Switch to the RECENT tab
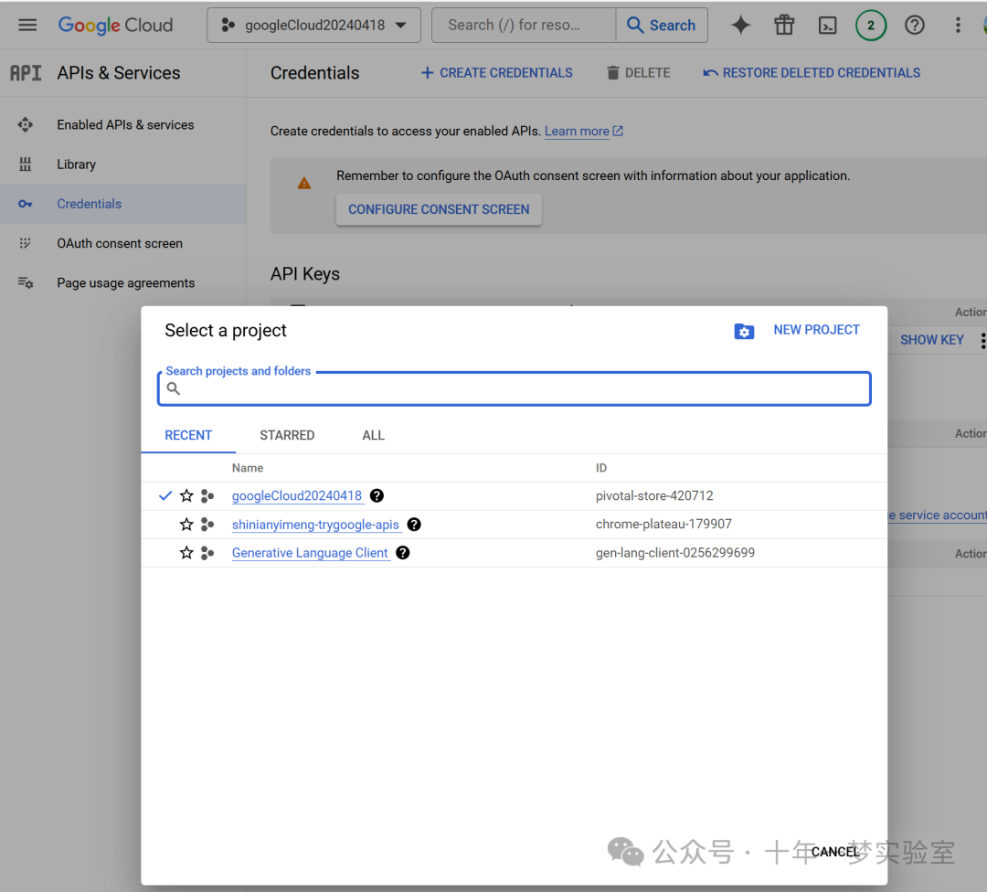Viewport: 987px width, 892px height. (188, 436)
